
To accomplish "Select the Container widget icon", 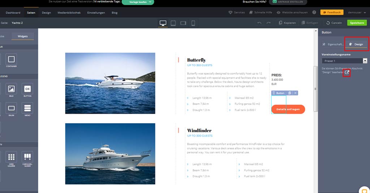I will click(x=11, y=59).
